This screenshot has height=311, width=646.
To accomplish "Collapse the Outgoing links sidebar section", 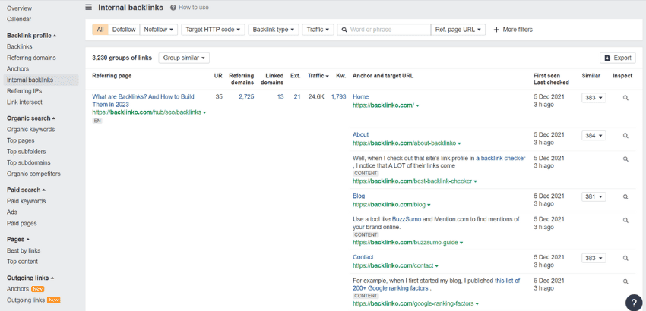I will tap(30, 278).
